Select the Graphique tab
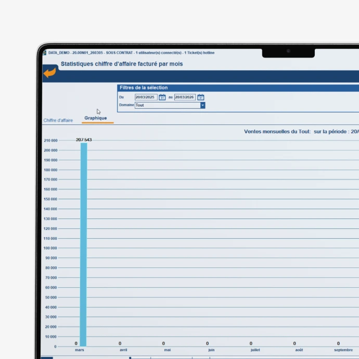This screenshot has width=359, height=359. point(96,118)
